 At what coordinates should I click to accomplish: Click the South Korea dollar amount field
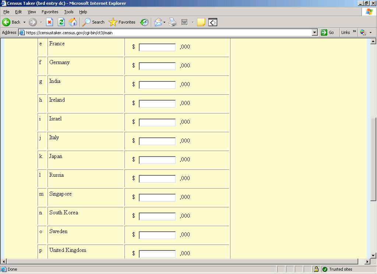157,216
